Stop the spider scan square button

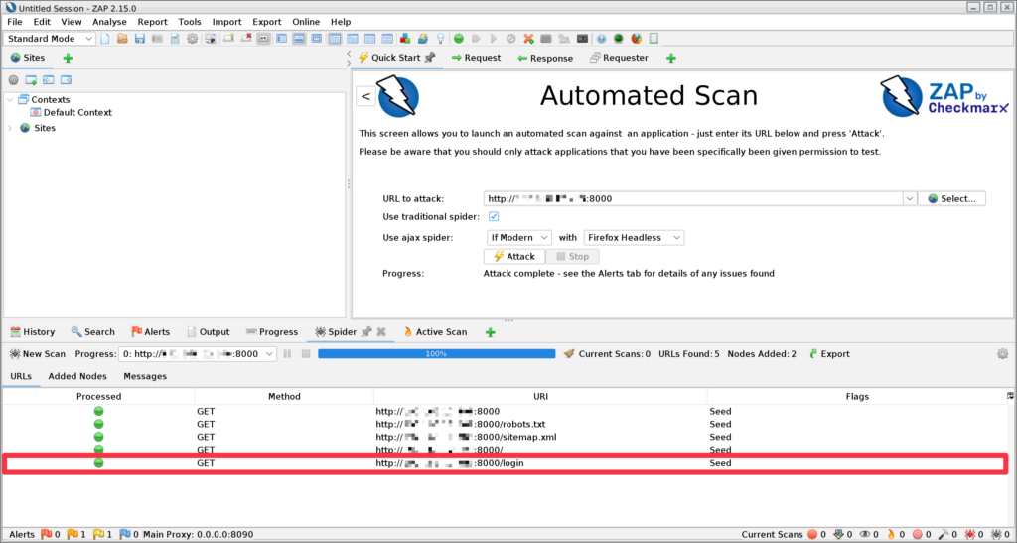[306, 353]
